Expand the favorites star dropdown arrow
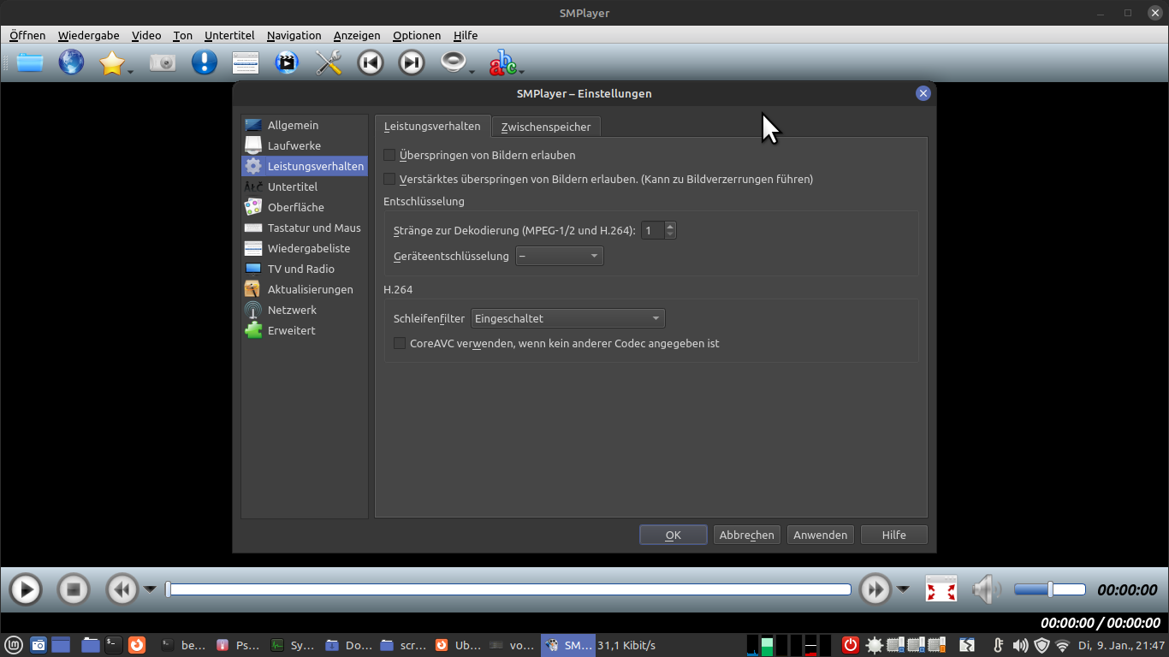 click(x=130, y=72)
